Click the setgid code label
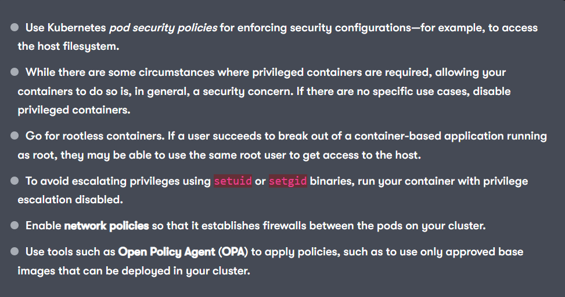 pyautogui.click(x=288, y=181)
